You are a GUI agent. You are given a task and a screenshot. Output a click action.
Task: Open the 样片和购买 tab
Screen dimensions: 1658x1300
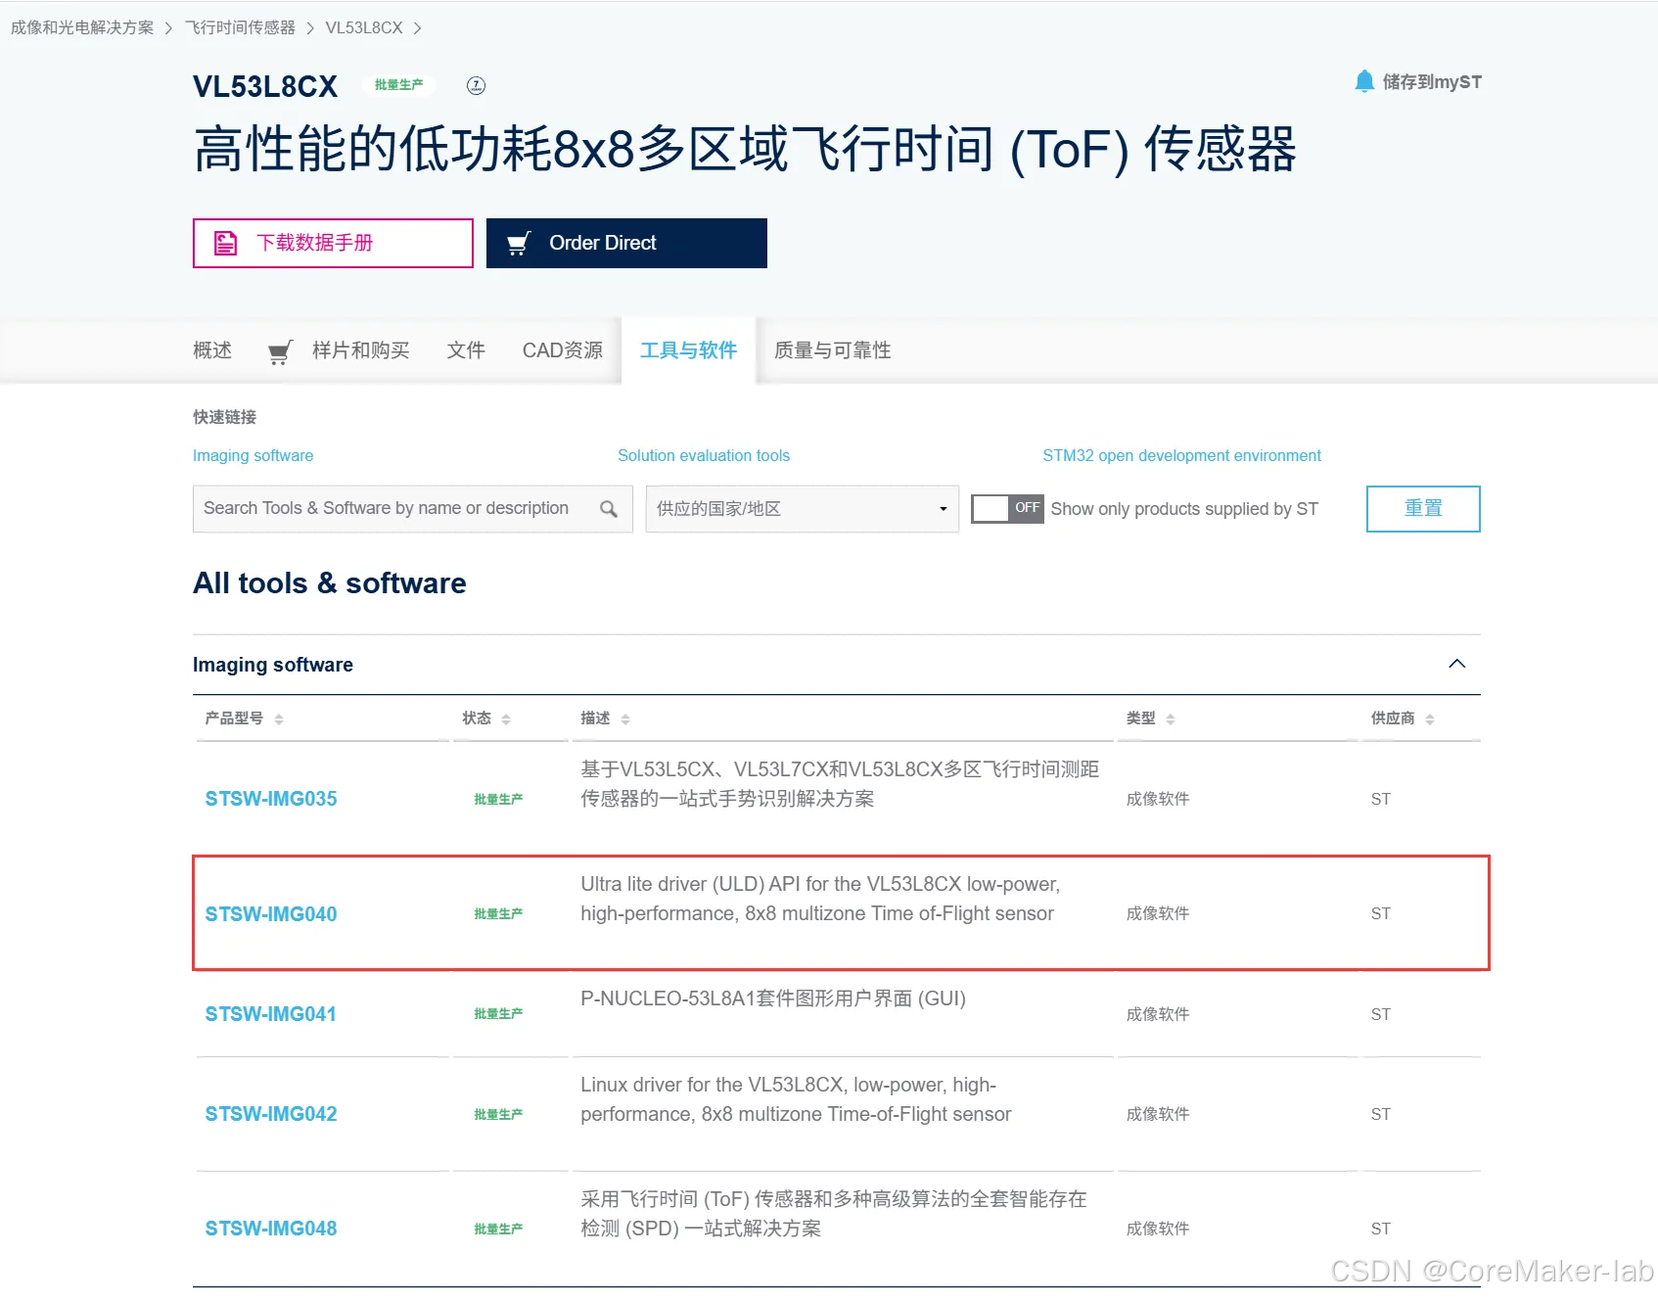click(x=361, y=350)
